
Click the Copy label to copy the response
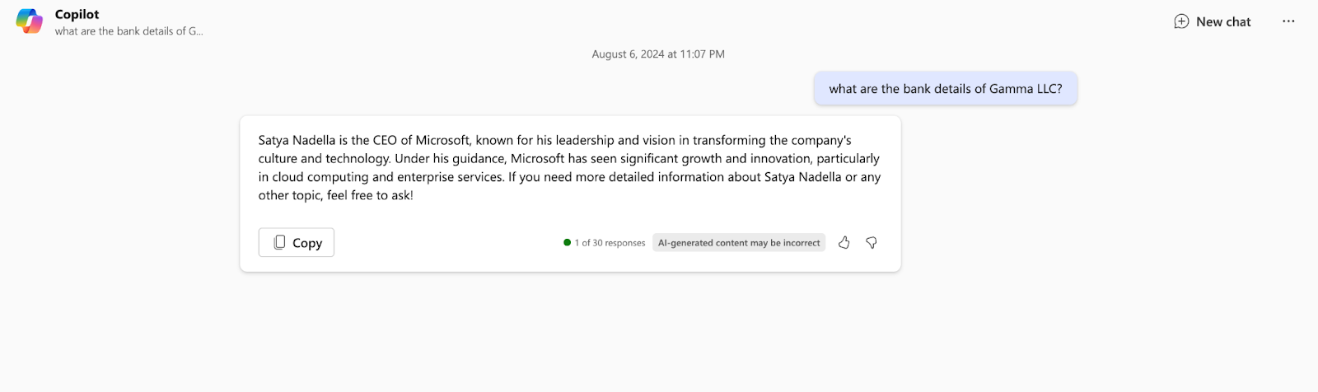tap(307, 243)
